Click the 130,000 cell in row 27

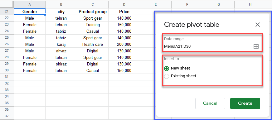point(124,51)
